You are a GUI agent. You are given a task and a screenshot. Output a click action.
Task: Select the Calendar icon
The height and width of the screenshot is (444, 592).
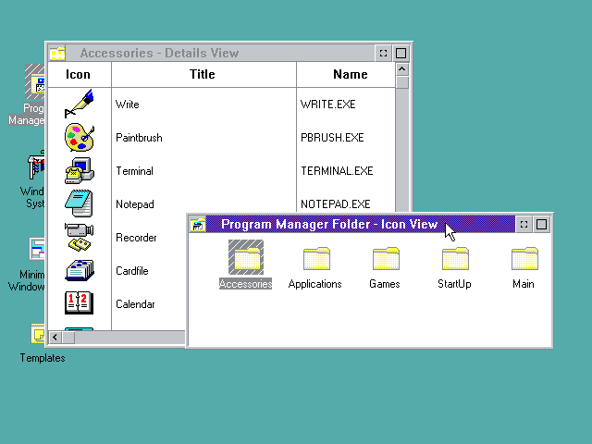coord(79,302)
